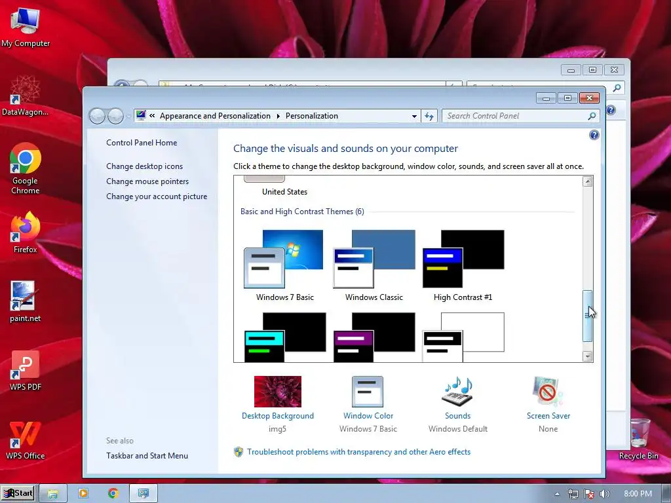Expand the address bar history dropdown
Viewport: 671px width, 503px height.
414,116
